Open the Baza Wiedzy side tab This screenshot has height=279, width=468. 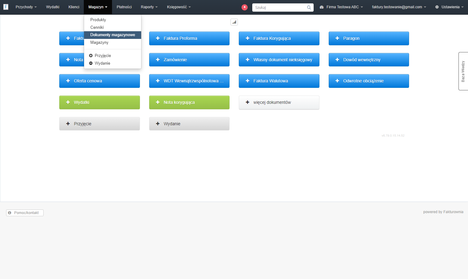pyautogui.click(x=463, y=71)
